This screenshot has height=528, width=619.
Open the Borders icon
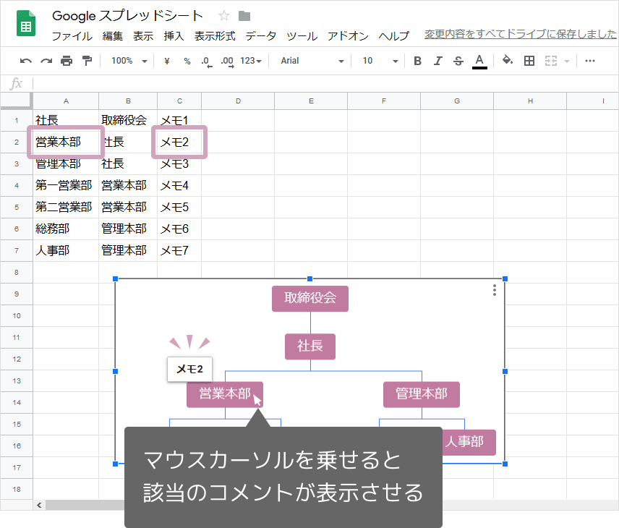point(529,61)
